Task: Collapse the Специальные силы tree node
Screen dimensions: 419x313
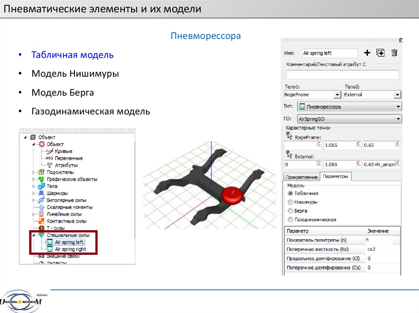Action: [34, 235]
